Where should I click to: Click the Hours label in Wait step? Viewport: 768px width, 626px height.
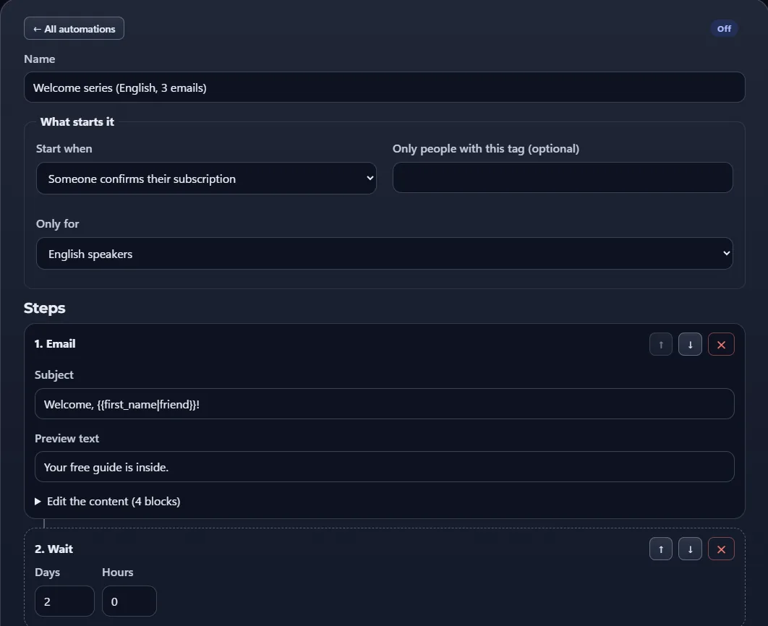[x=118, y=573]
